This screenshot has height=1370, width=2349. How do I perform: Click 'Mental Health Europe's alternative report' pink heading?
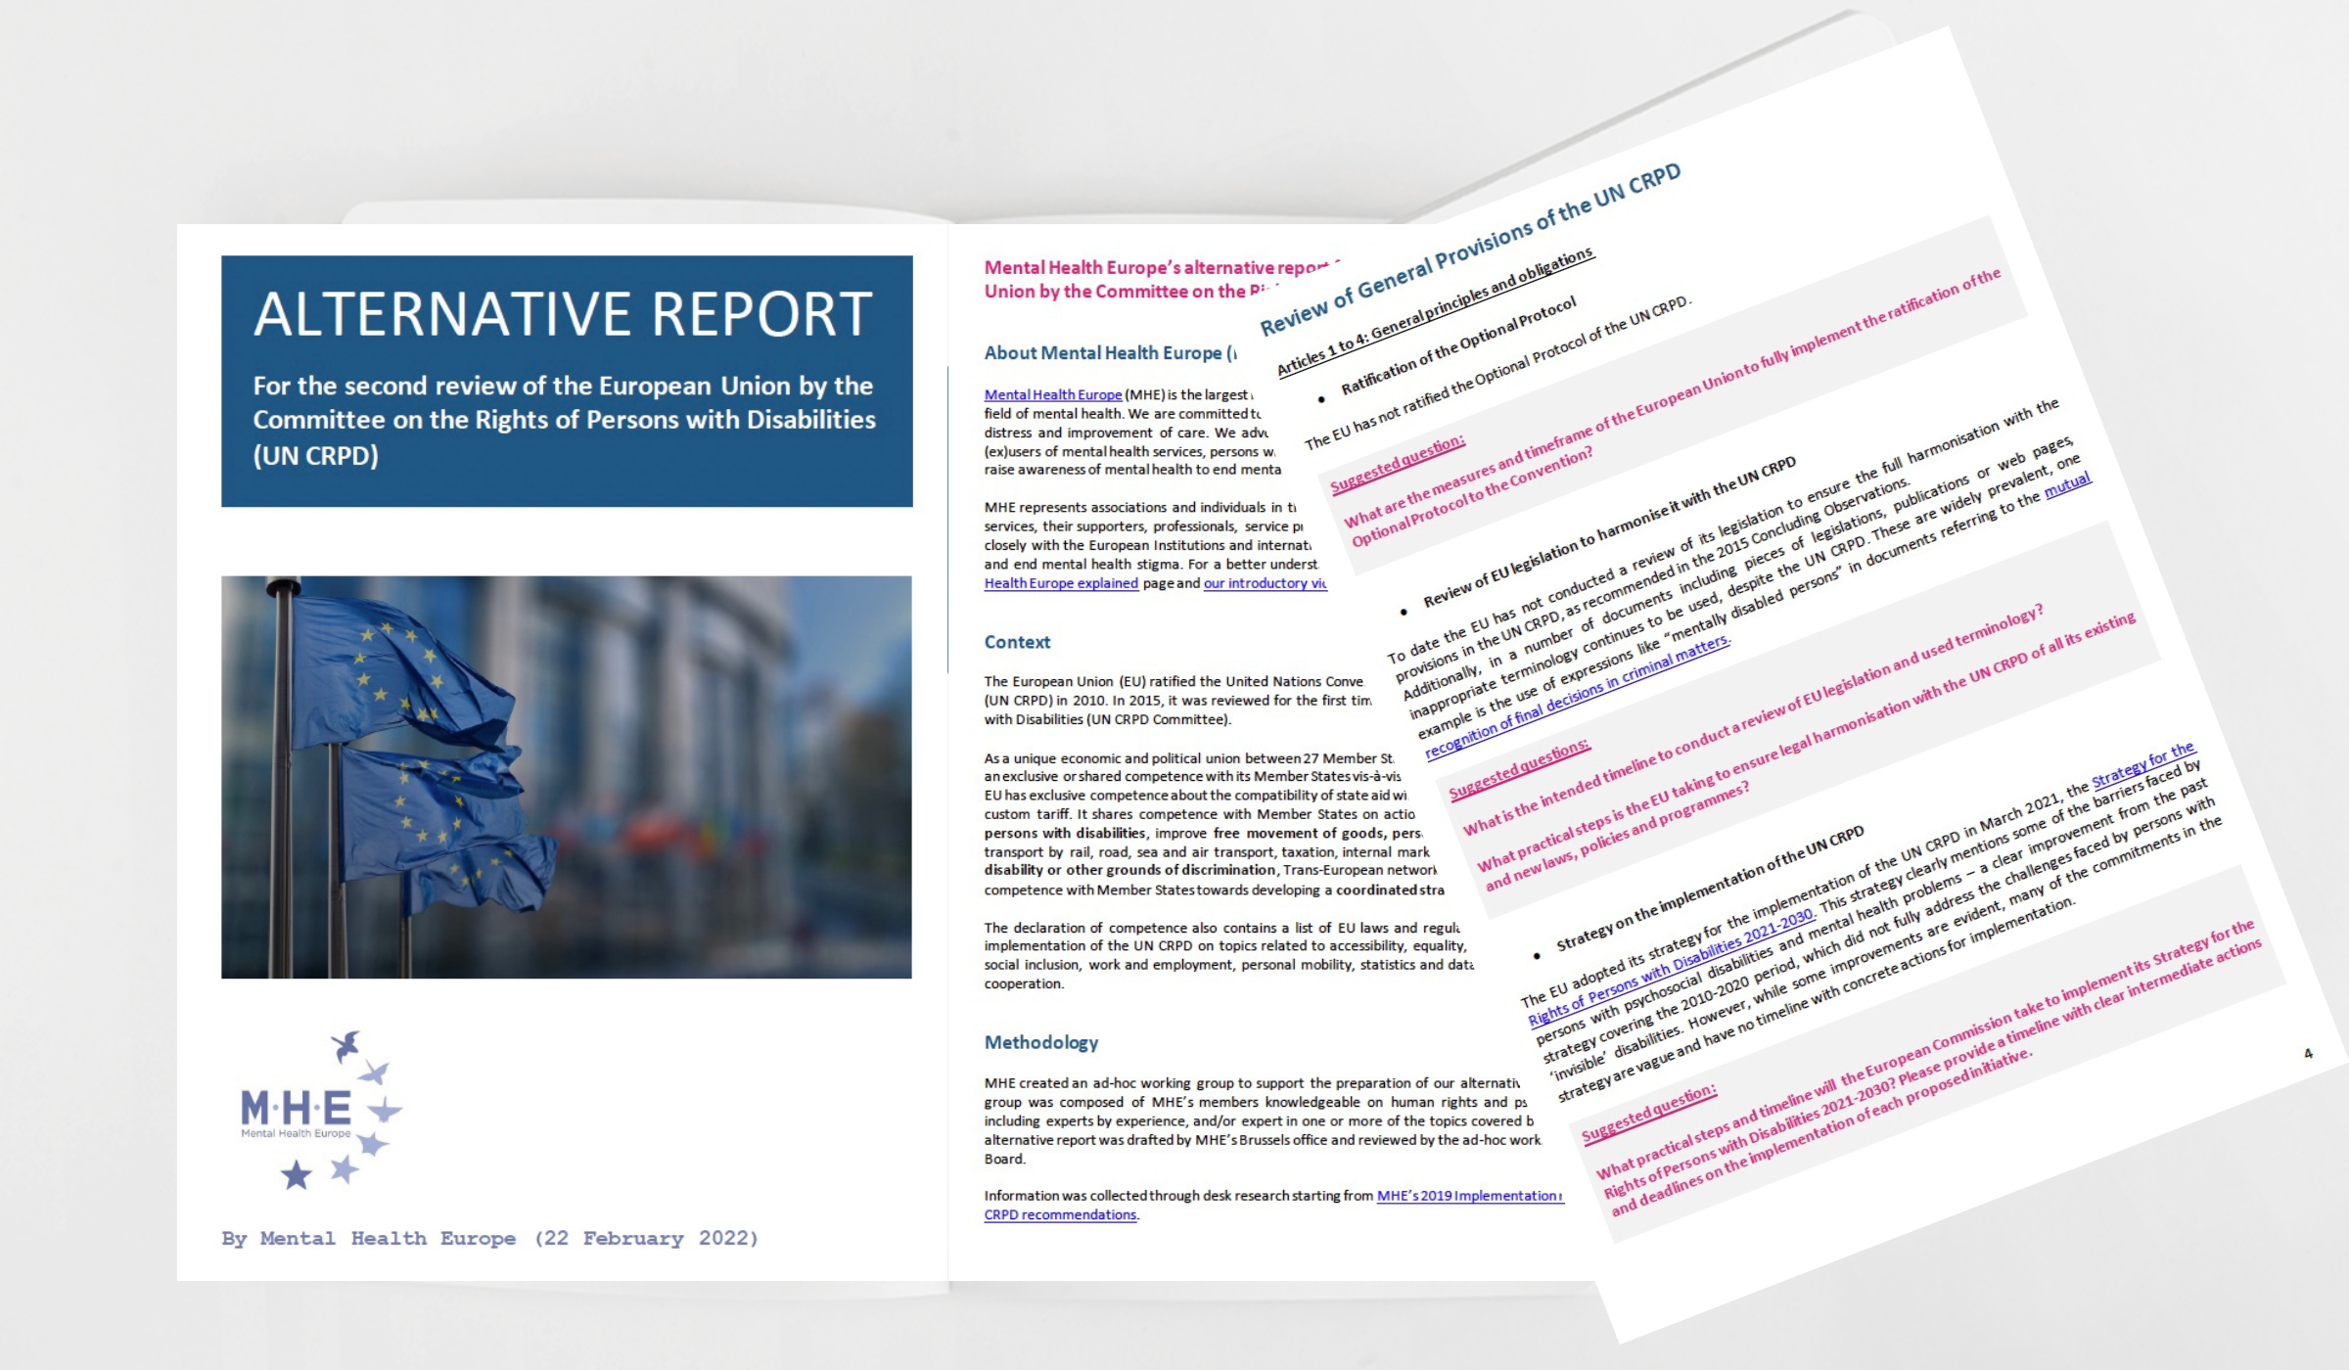(x=1163, y=279)
